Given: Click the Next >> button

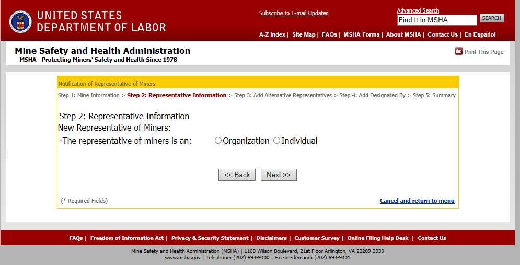Looking at the screenshot, I should click(279, 175).
